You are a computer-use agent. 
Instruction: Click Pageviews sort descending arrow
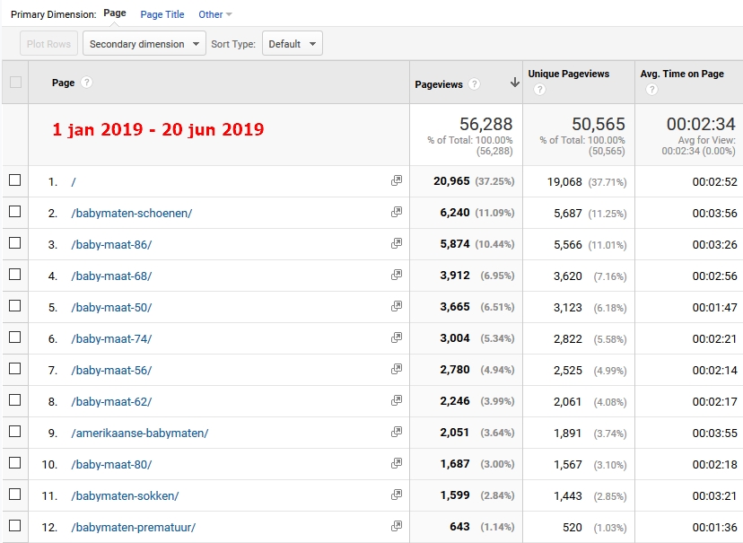(x=514, y=83)
